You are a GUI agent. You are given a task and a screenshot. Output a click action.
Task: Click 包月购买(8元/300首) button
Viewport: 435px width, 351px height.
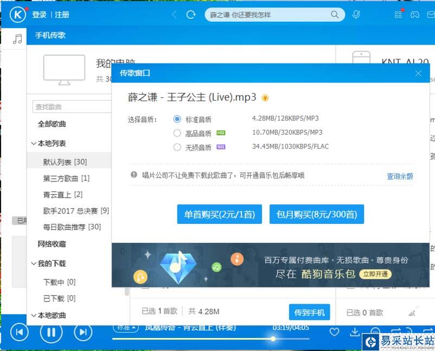click(x=317, y=214)
